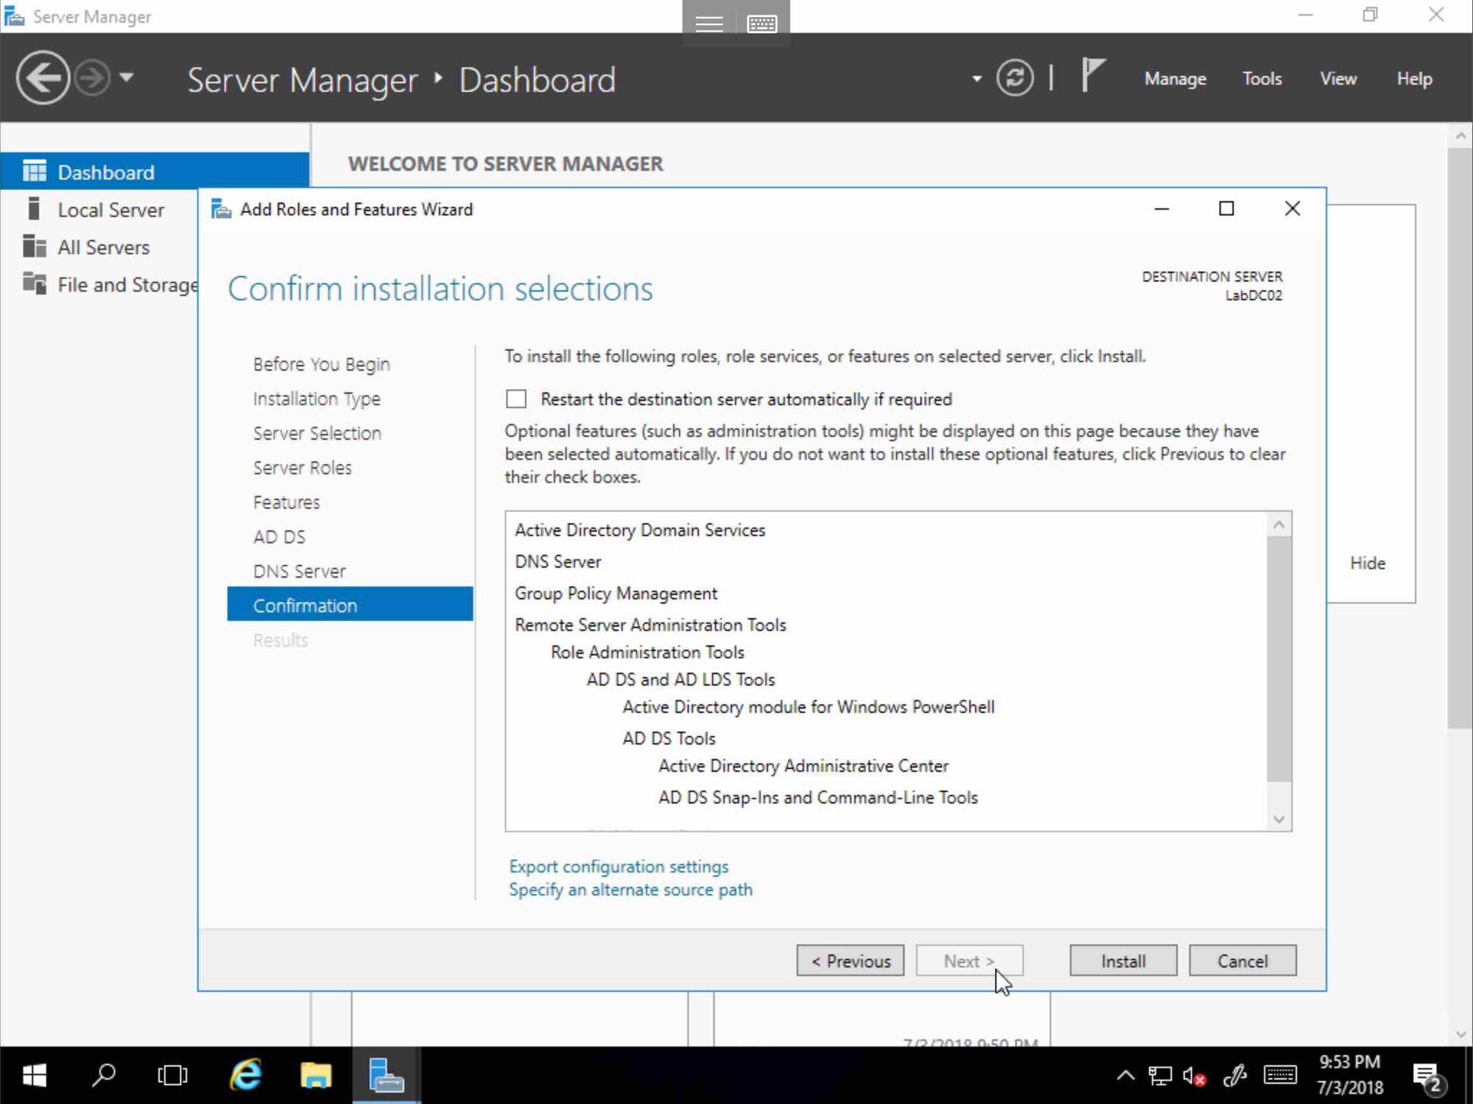The image size is (1473, 1104).
Task: Click the back arrow in Server Manager header
Action: coord(43,77)
